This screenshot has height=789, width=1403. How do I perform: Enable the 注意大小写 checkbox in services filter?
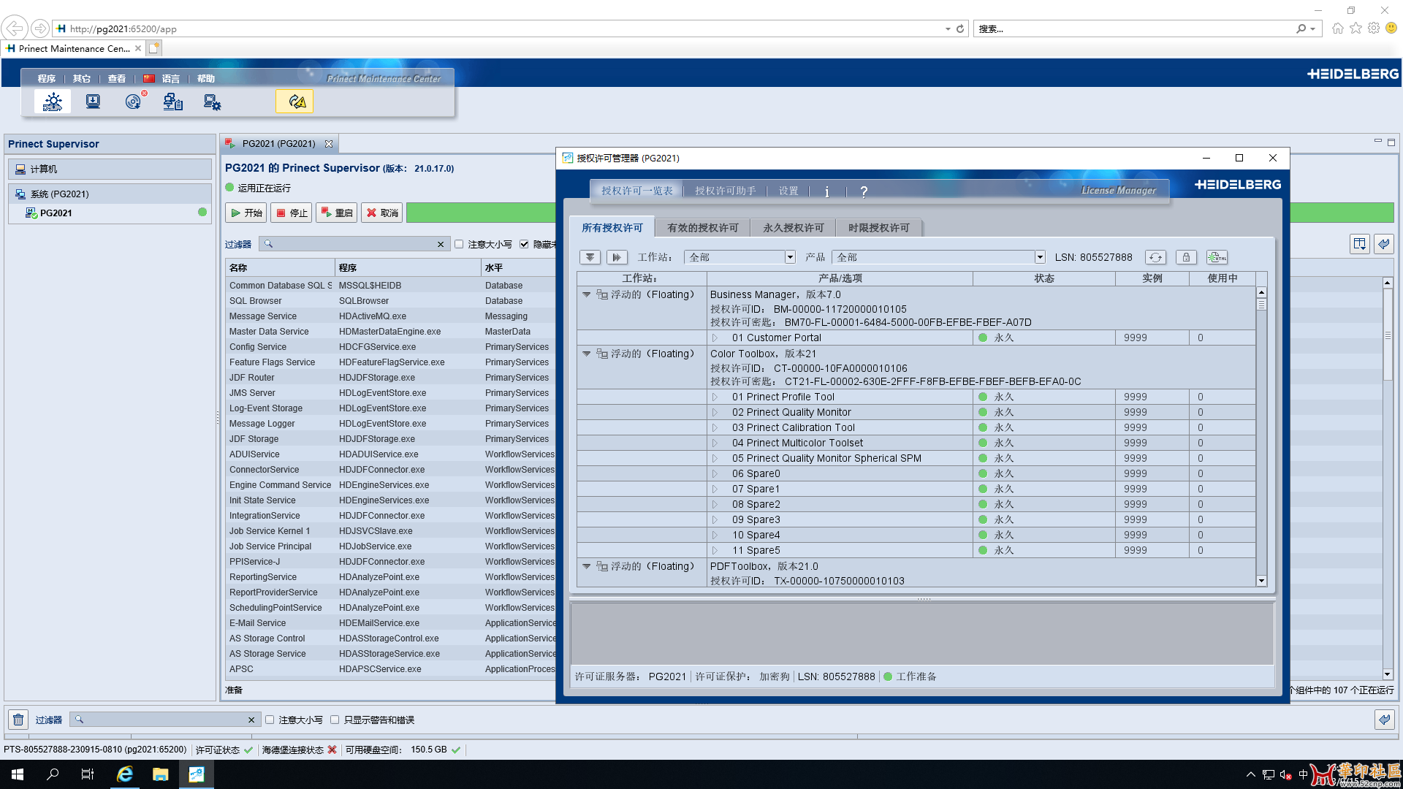tap(459, 244)
